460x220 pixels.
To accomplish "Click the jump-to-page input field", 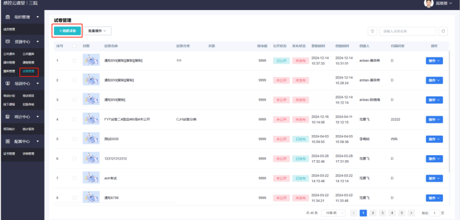I will click(435, 213).
